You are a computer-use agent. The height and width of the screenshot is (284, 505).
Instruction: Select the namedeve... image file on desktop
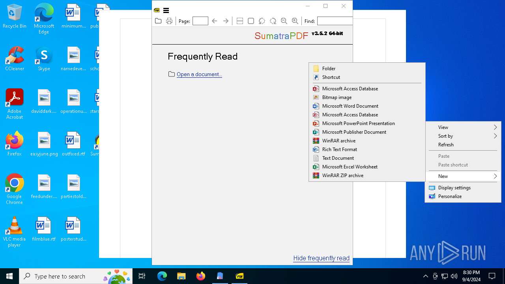pos(73,58)
